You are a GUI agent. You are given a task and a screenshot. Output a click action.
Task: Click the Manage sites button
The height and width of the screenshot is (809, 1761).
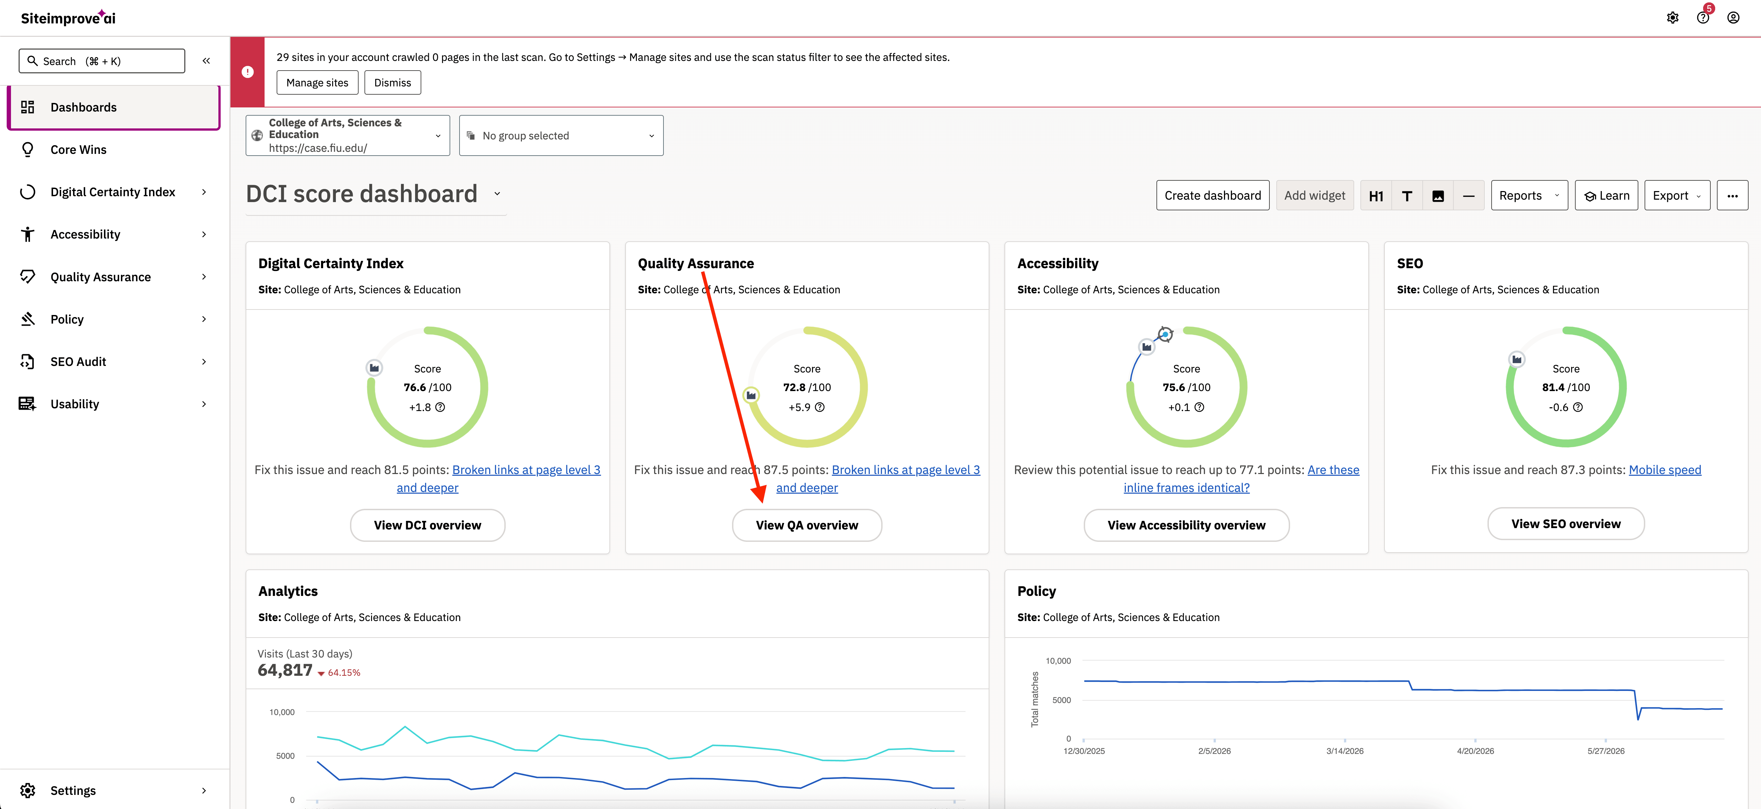[x=317, y=83]
